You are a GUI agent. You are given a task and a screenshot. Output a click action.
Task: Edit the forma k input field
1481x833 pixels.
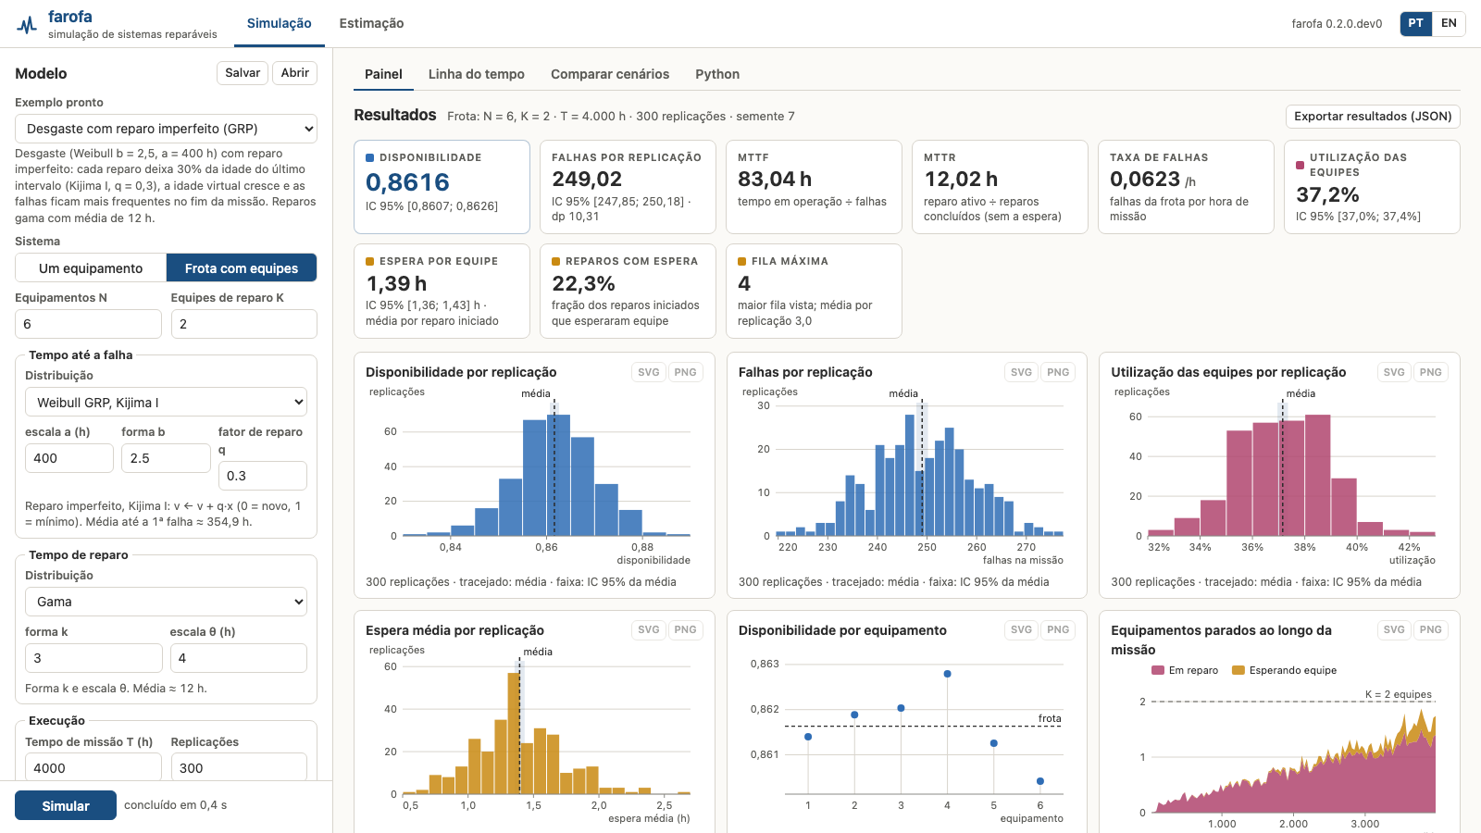pos(93,658)
